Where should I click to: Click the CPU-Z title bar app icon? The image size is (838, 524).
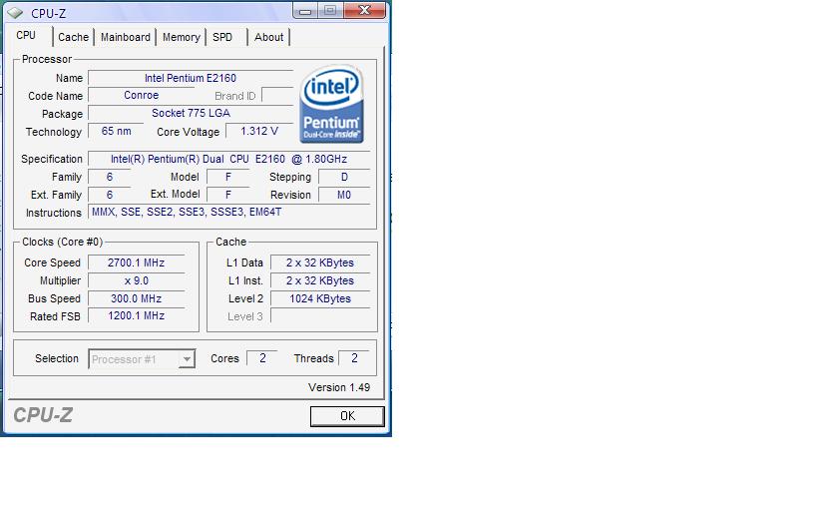16,13
